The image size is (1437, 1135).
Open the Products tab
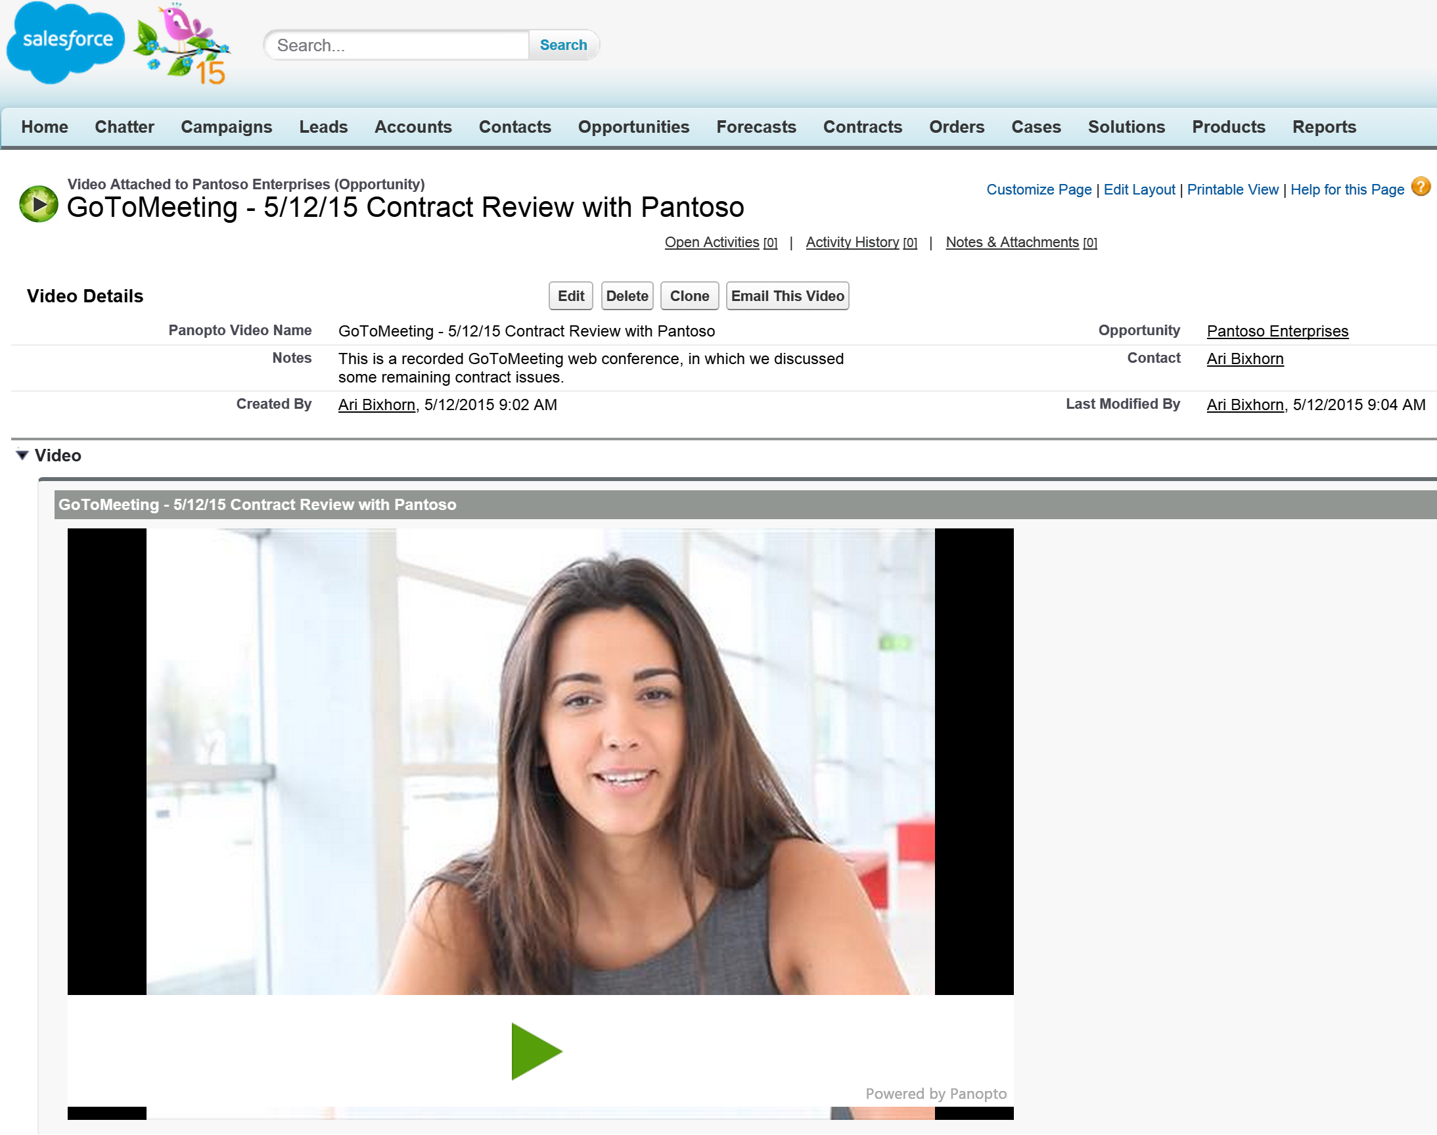tap(1229, 127)
